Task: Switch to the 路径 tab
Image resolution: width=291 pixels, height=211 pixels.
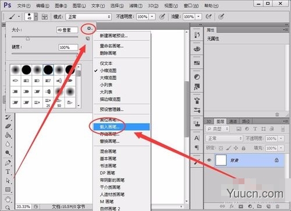Action: [x=246, y=122]
